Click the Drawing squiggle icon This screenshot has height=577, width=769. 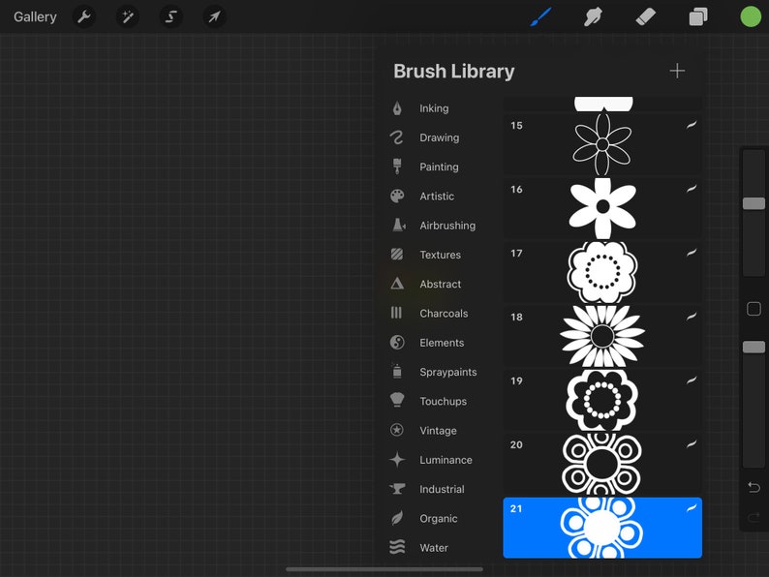pyautogui.click(x=397, y=137)
